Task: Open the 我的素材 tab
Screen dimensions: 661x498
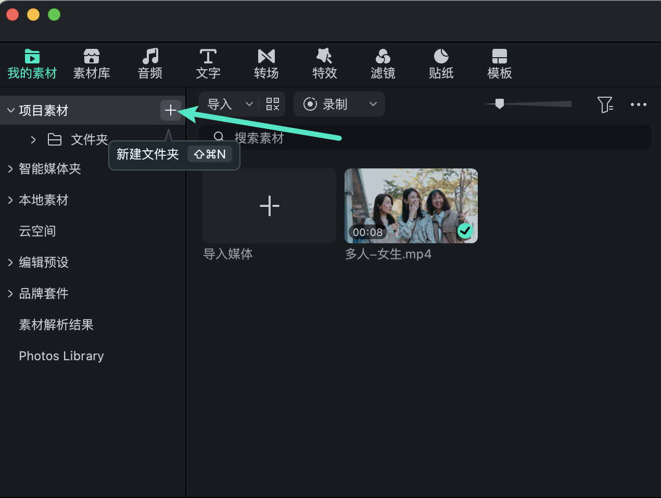Action: [32, 64]
